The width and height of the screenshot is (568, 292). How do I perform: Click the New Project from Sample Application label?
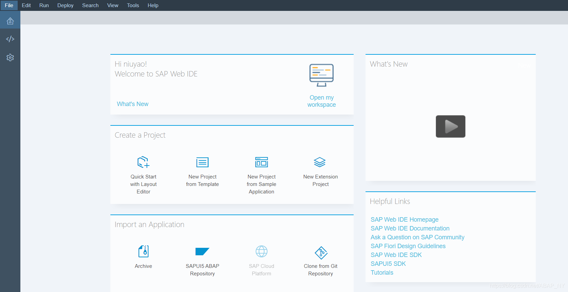(x=262, y=184)
